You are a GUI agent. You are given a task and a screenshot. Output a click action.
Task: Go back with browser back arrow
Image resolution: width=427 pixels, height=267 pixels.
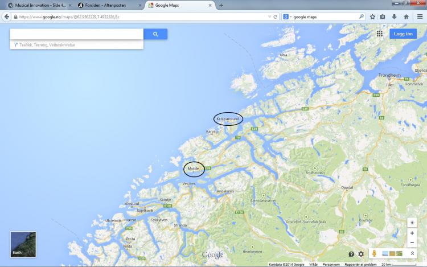pyautogui.click(x=6, y=17)
